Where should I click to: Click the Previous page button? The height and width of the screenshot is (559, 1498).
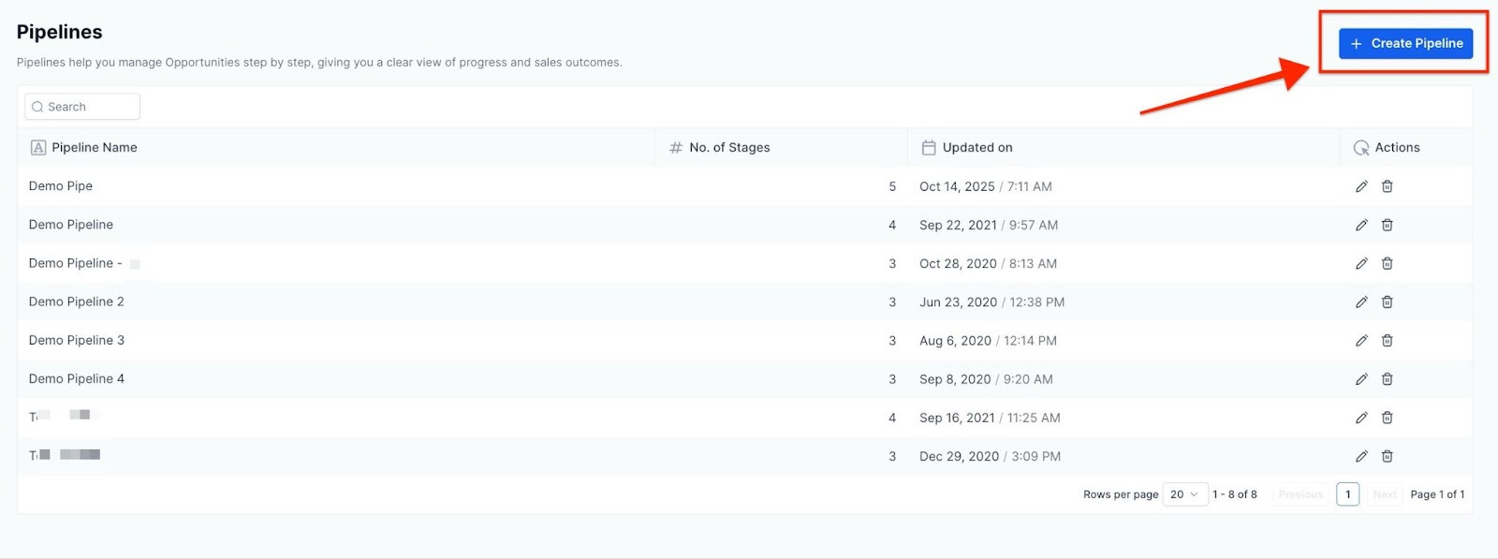coord(1300,494)
